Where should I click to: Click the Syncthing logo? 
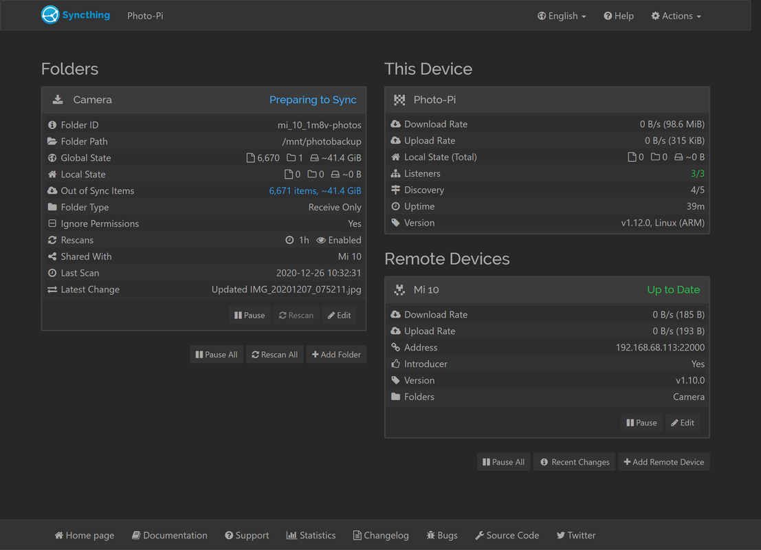click(75, 15)
